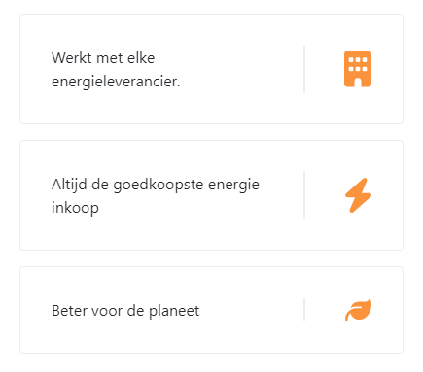Click the word 'goedkoopste'
This screenshot has width=423, height=372.
159,186
